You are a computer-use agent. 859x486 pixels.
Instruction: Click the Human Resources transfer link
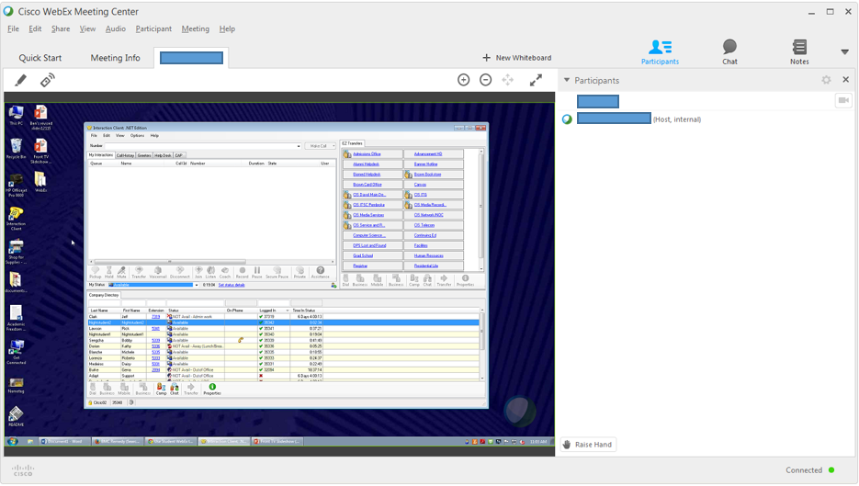tap(428, 255)
